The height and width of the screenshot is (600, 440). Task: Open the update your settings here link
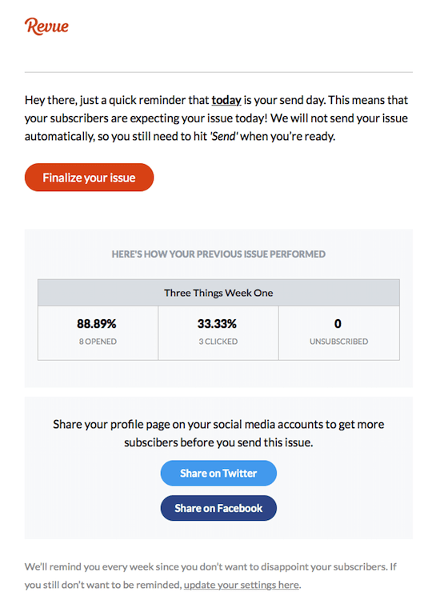tap(242, 585)
